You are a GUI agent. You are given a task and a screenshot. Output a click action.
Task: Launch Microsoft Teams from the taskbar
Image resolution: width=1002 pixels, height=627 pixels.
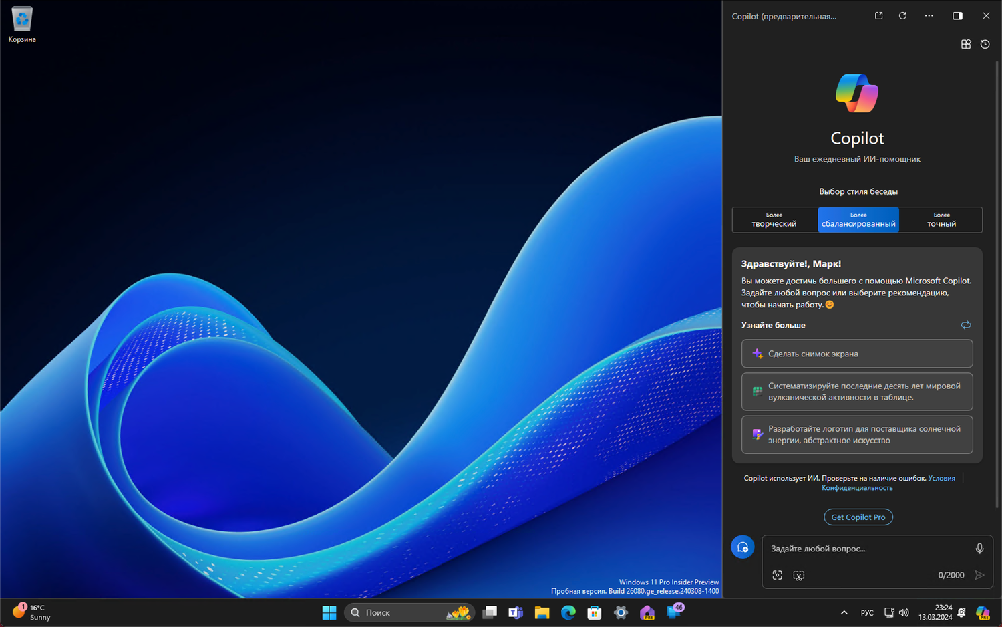pos(516,612)
